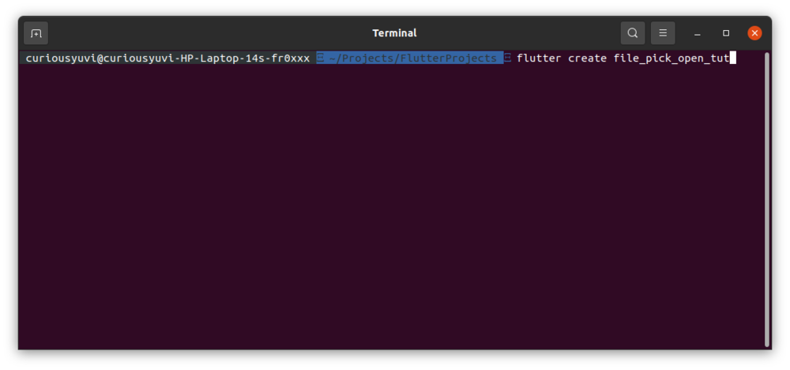Viewport: 790px width, 370px height.
Task: Close the Terminal window
Action: point(755,33)
